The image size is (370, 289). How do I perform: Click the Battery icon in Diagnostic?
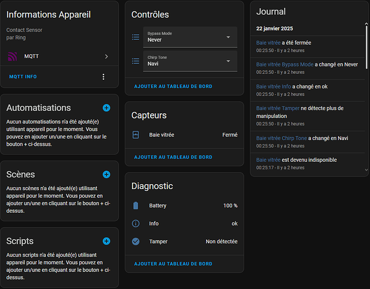point(135,206)
